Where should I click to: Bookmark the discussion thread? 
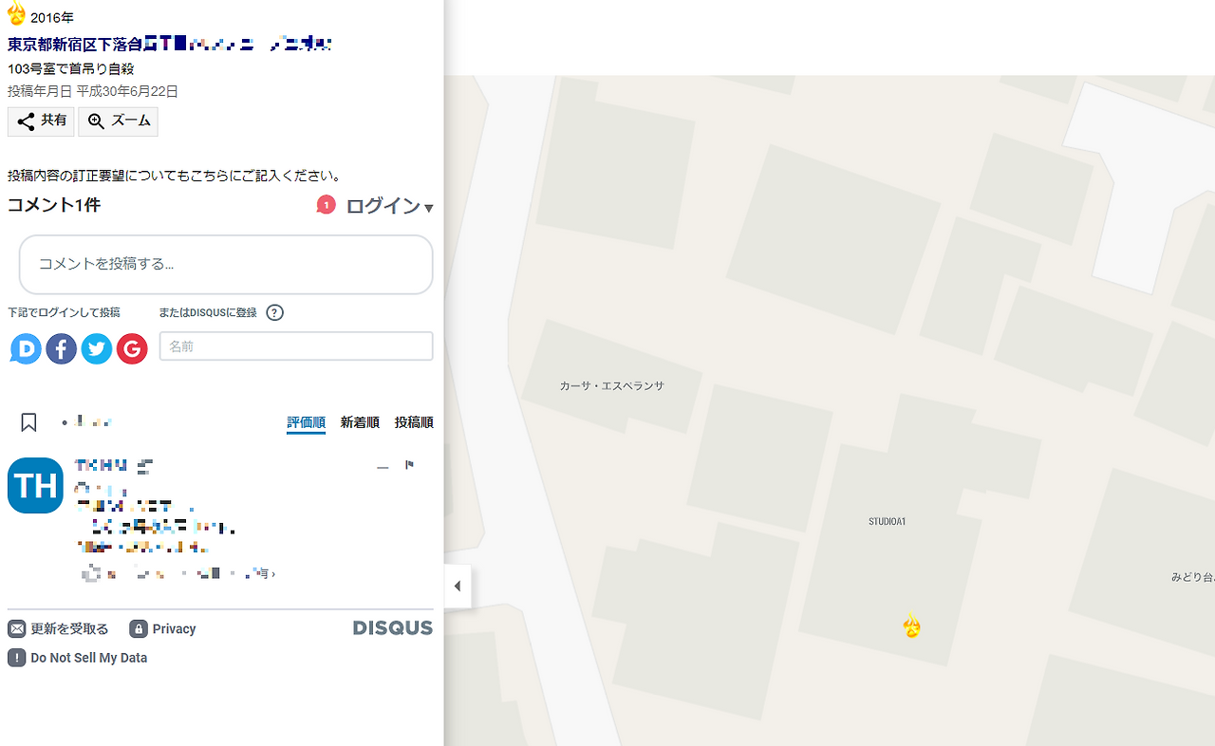click(28, 421)
